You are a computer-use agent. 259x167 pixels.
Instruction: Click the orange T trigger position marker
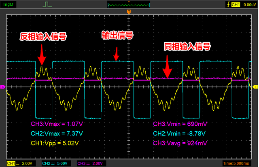coord(129,12)
